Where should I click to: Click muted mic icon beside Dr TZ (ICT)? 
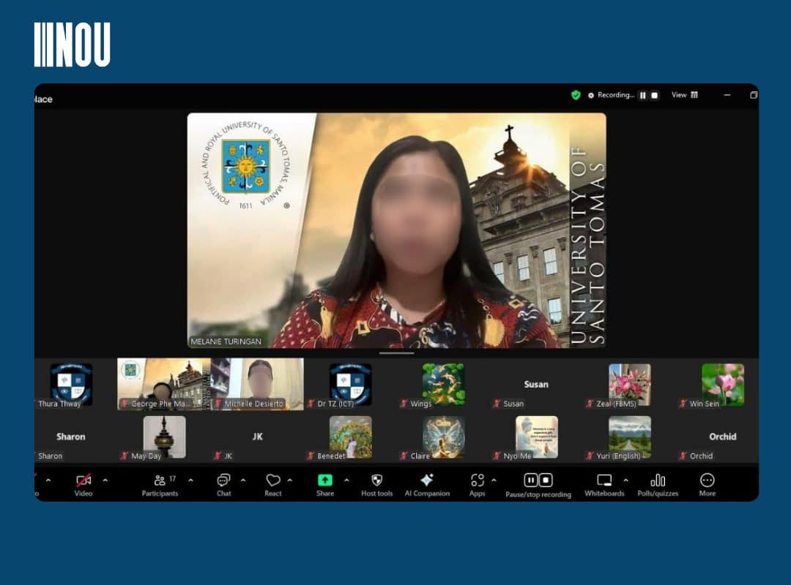tap(311, 404)
